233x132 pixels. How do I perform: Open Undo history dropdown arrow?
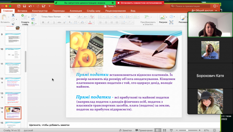click(x=33, y=6)
